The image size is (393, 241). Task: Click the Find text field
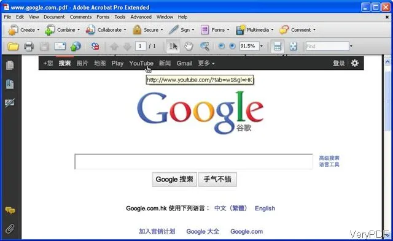pos(327,46)
